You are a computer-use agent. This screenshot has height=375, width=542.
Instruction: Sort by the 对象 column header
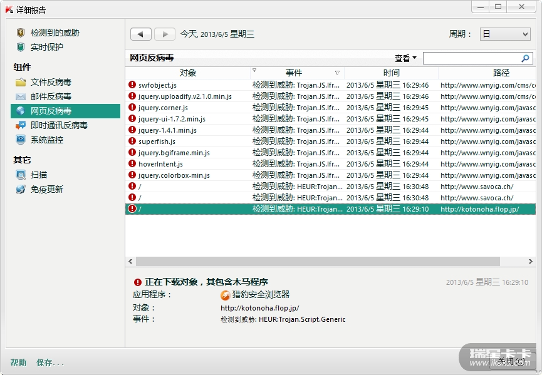188,73
